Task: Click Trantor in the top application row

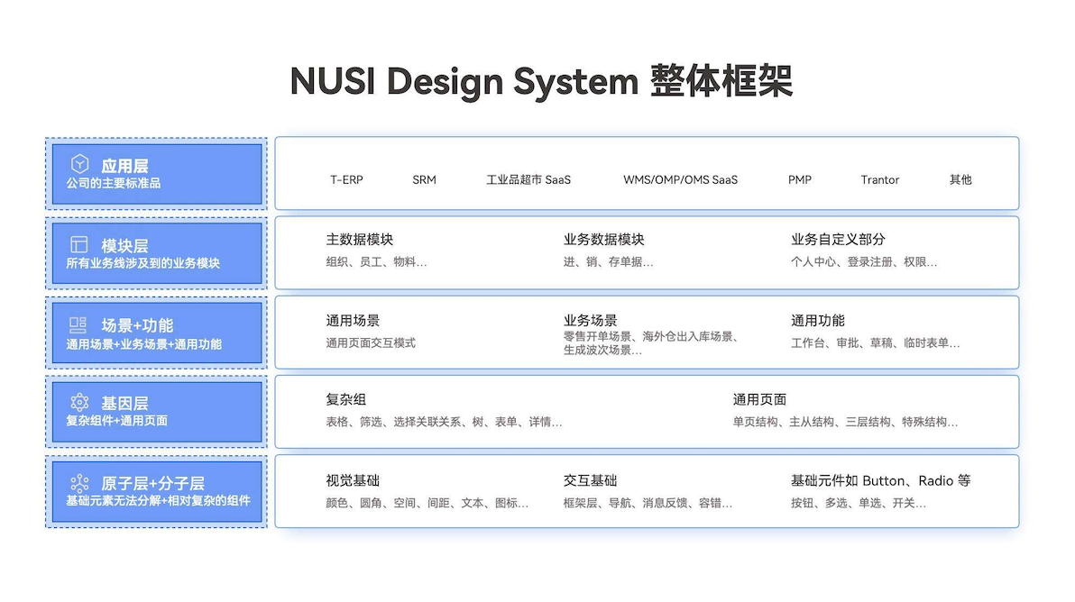Action: [879, 179]
